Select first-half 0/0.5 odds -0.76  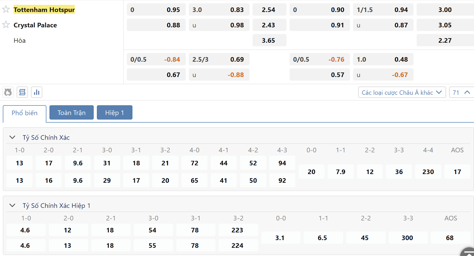click(320, 59)
